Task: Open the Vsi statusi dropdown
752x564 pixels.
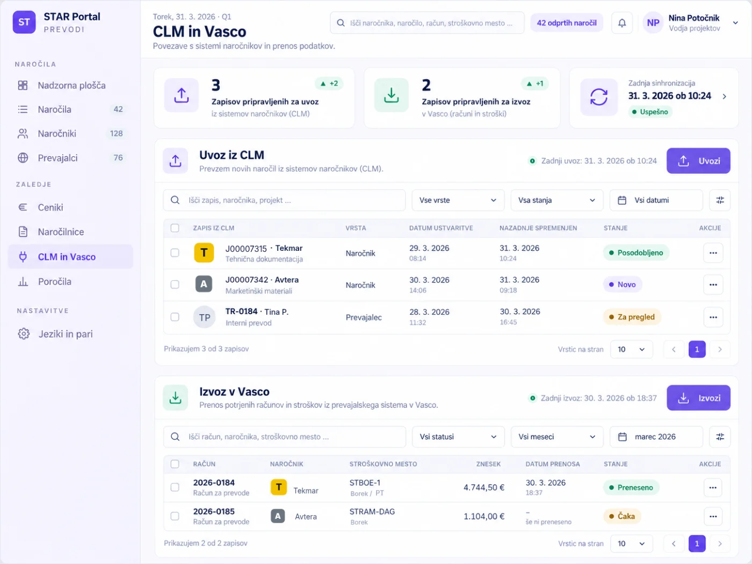Action: [x=458, y=437]
